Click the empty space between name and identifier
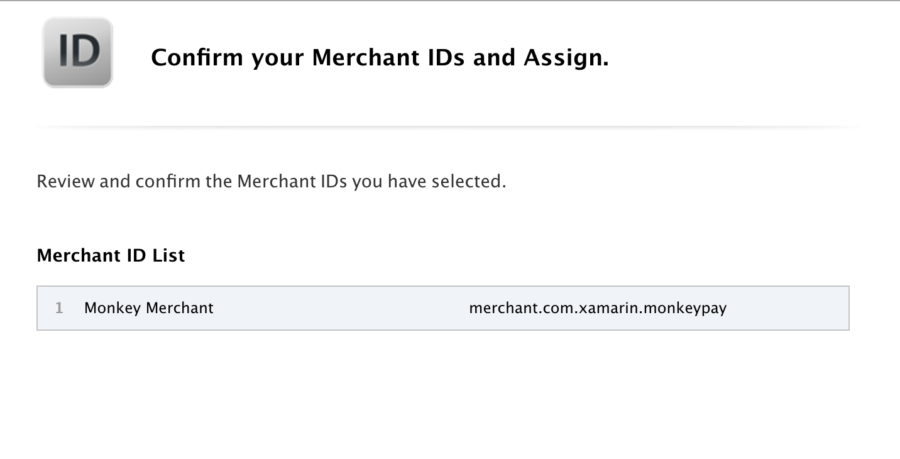 (341, 308)
